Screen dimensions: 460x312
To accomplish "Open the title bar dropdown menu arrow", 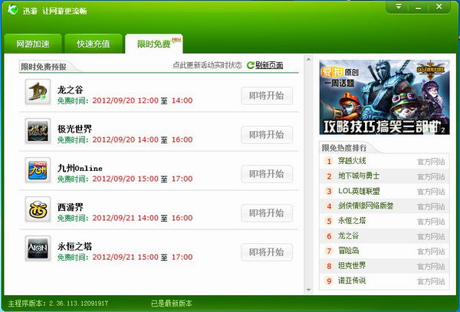I will click(x=399, y=6).
